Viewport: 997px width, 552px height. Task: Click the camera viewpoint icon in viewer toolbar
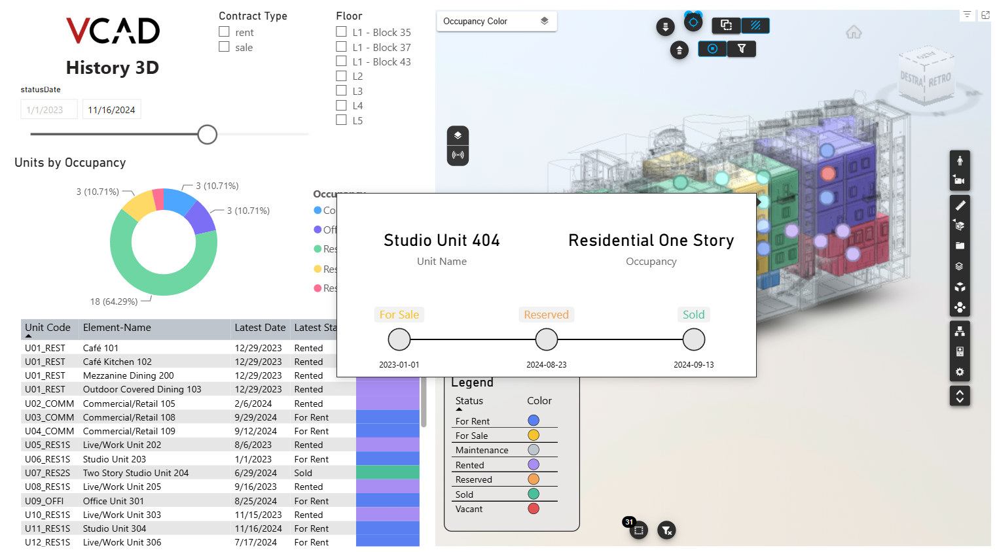click(x=960, y=180)
